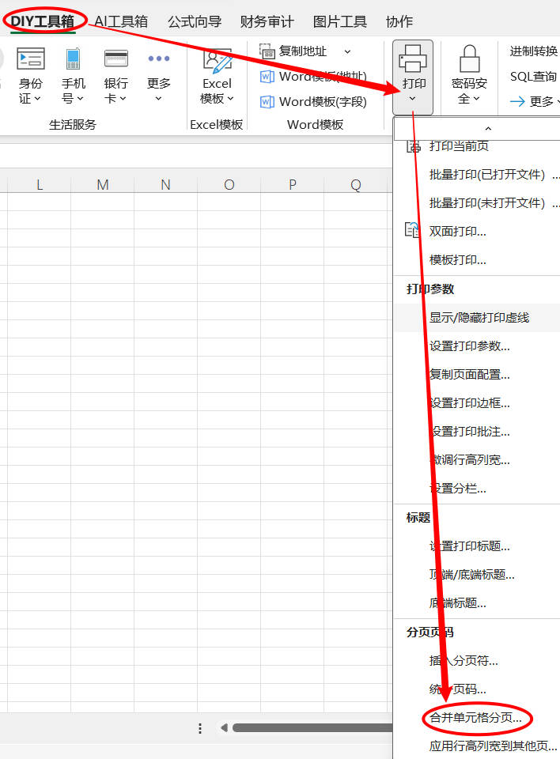Click the 复制地址 copy address icon

(267, 51)
